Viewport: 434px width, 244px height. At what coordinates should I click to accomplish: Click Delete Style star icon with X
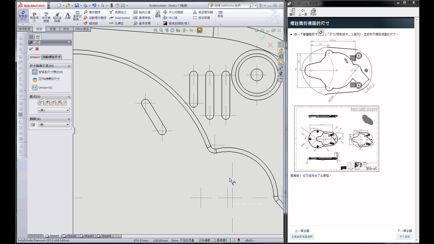click(52, 102)
